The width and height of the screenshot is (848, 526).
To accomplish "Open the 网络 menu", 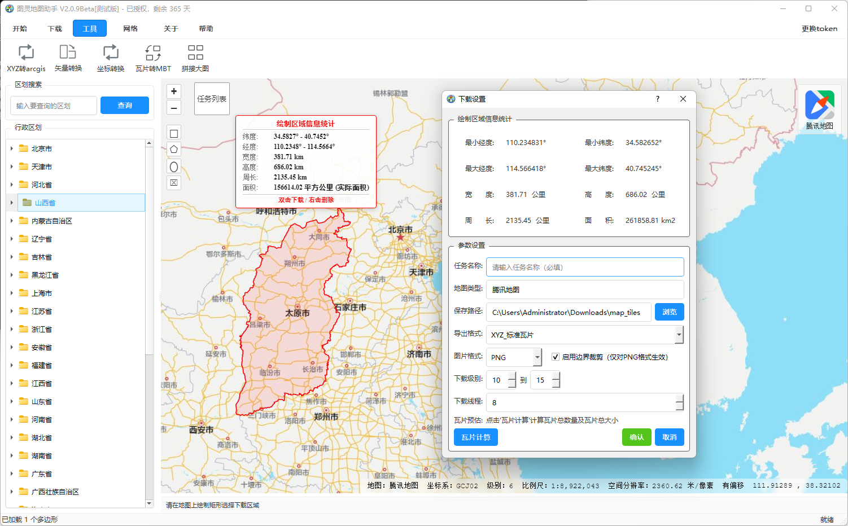I will pyautogui.click(x=130, y=28).
